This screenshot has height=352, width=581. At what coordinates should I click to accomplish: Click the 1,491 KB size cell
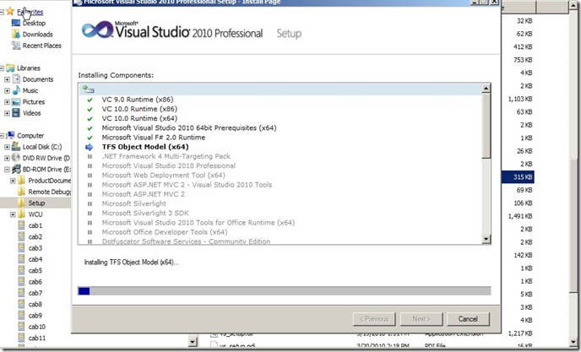pos(520,216)
